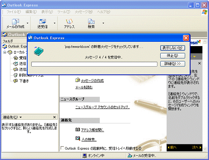This screenshot has height=160, width=209.
Task: Click the ローカル フォルダ folder icon
Action: coord(10,52)
